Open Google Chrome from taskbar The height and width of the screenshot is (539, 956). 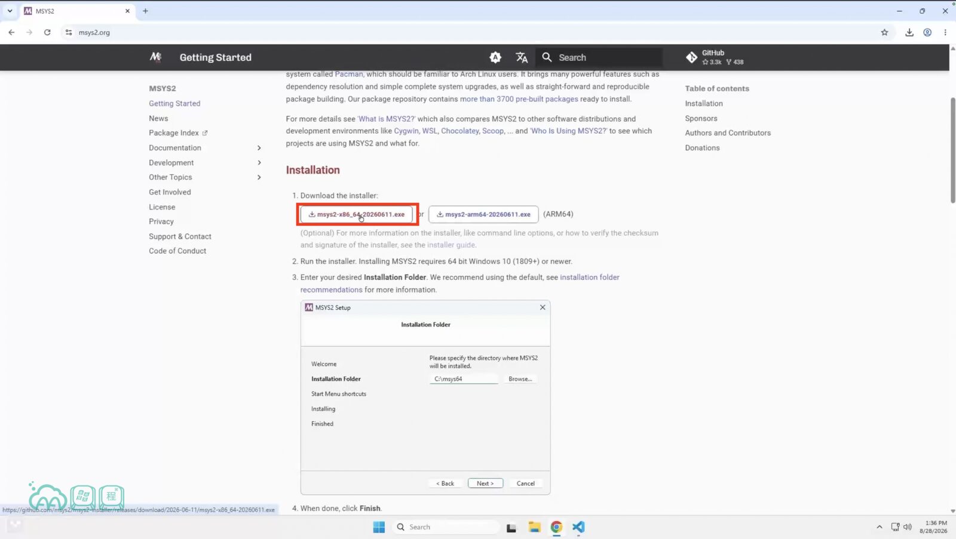point(556,527)
